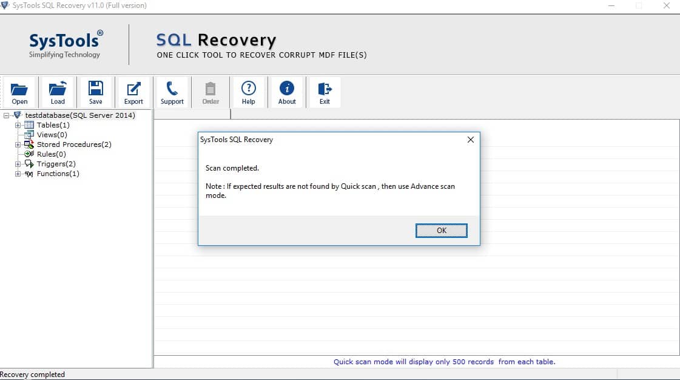Select Functions(1) tree item
The height and width of the screenshot is (380, 680).
pos(58,174)
